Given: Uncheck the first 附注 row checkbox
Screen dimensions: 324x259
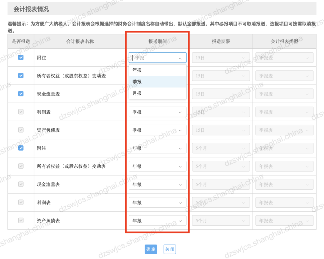Looking at the screenshot, I should 21,58.
